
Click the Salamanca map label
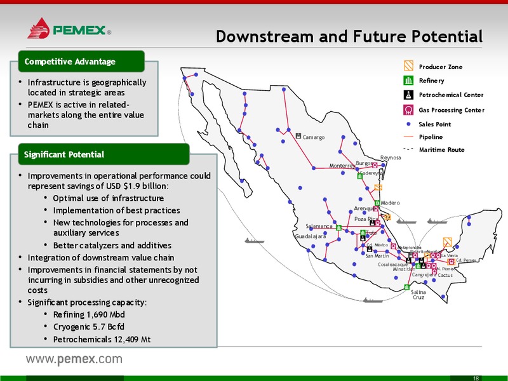click(319, 226)
